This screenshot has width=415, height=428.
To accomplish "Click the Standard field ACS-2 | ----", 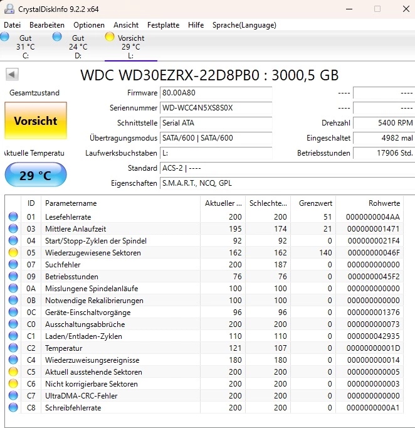I will (287, 168).
